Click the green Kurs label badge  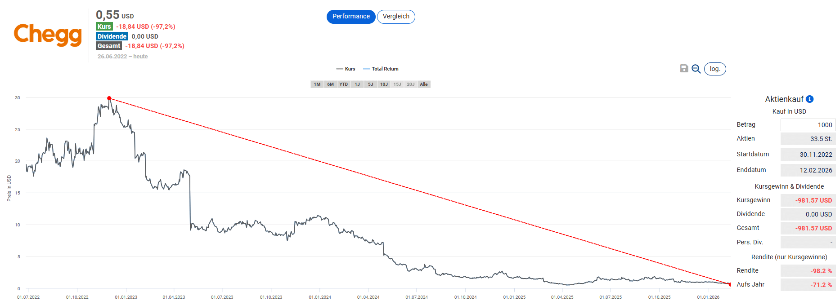[104, 27]
